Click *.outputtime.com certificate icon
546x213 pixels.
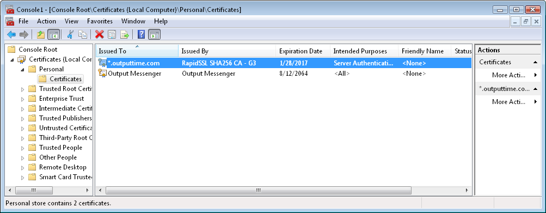102,63
